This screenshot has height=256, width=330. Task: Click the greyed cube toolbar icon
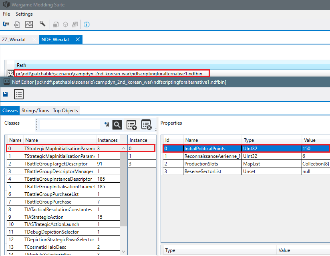65,24
